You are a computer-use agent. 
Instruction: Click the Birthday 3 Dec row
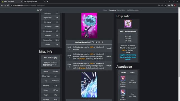click(50, 85)
